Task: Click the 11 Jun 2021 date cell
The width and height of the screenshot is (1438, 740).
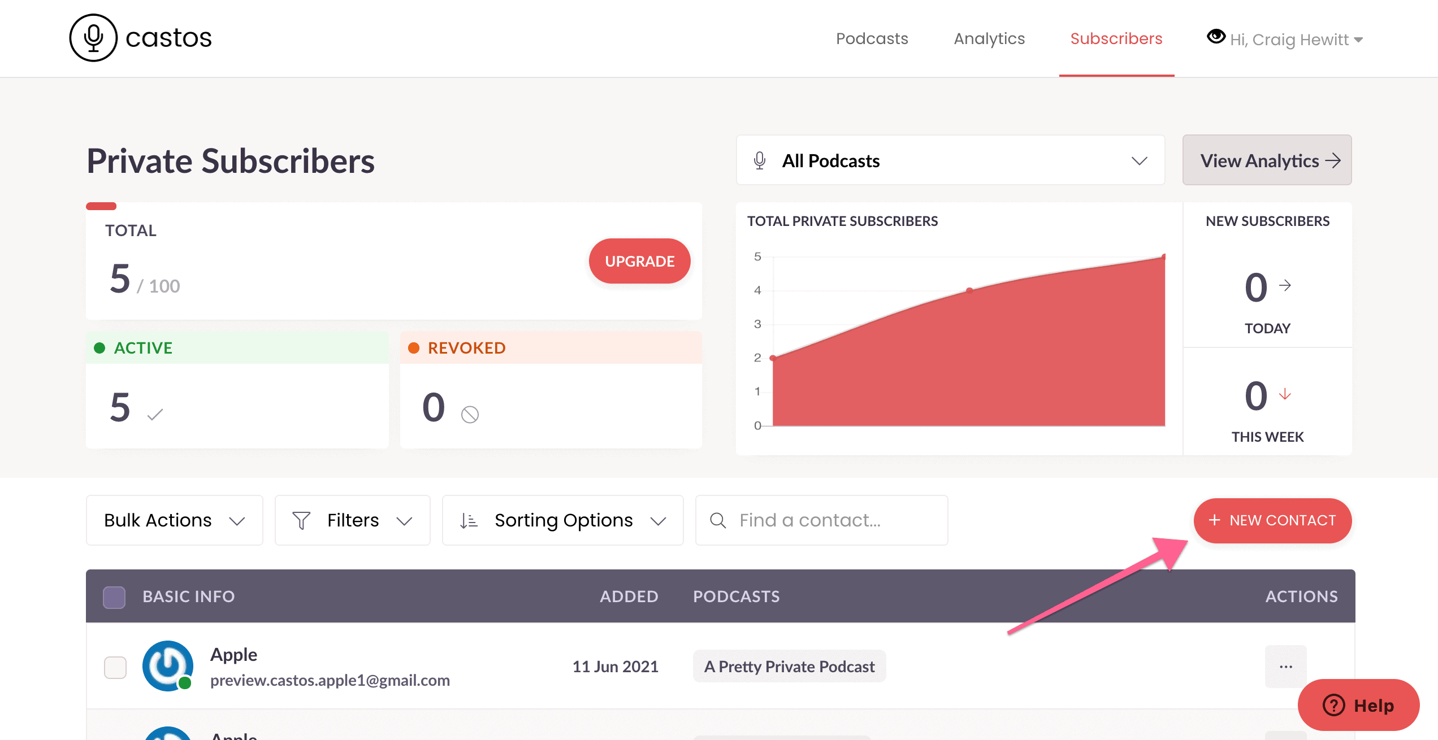Action: (616, 667)
